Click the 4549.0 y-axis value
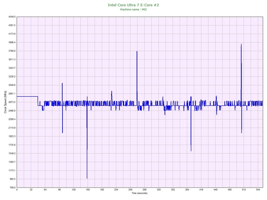This screenshot has height=200, width=267. click(12, 17)
